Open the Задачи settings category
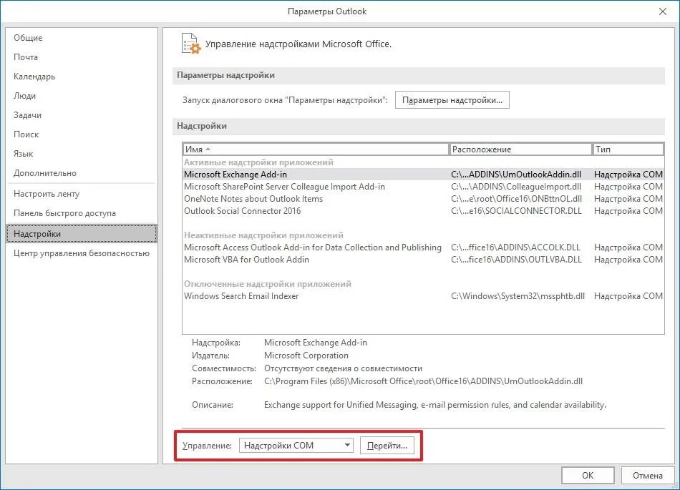Screen dimensions: 680x490 tap(82, 115)
